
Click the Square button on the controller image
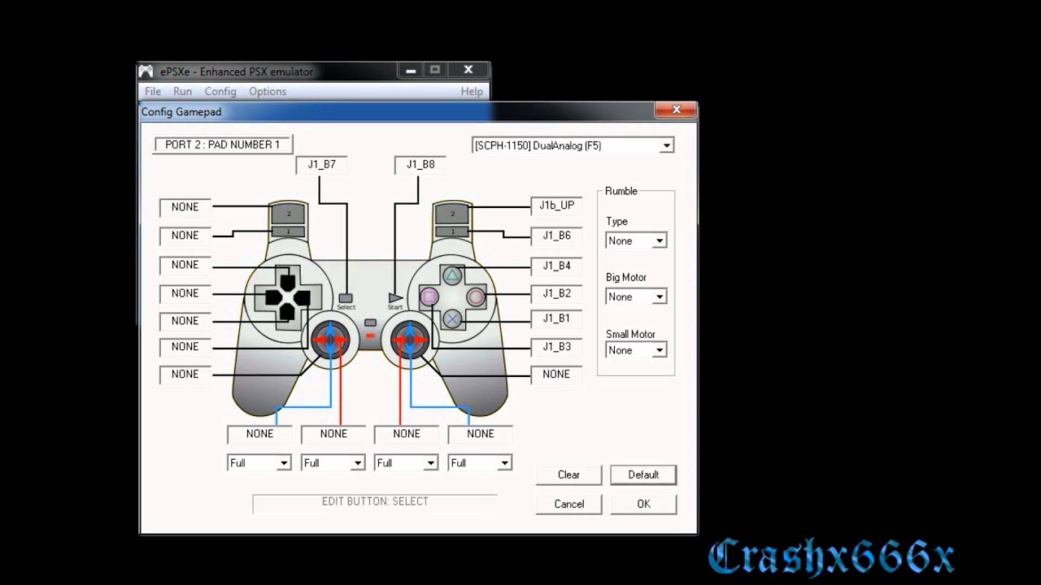coord(429,297)
